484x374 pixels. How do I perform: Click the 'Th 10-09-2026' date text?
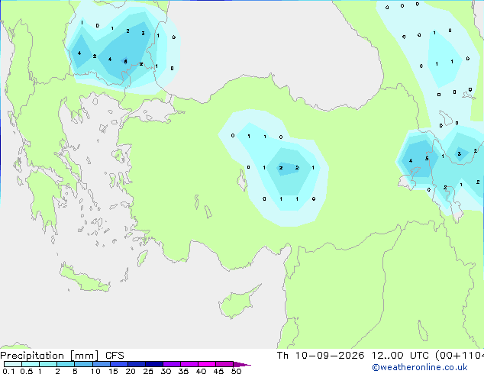click(321, 356)
